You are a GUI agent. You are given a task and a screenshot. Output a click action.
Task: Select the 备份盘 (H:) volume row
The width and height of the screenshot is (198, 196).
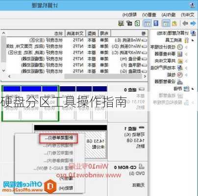pos(76,59)
